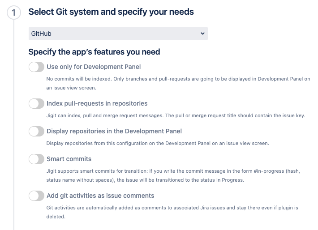Click the "Use only for Development Panel" label
This screenshot has height=230, width=318.
[x=94, y=67]
